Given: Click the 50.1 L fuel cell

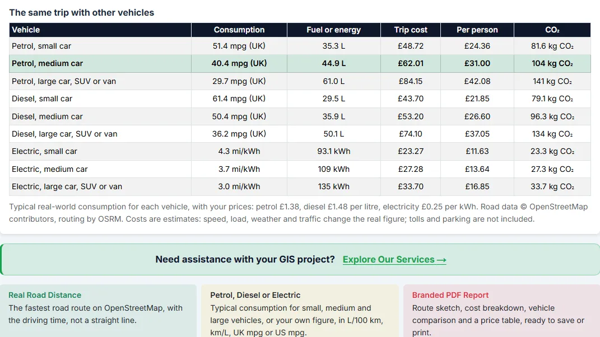Looking at the screenshot, I should click(334, 134).
